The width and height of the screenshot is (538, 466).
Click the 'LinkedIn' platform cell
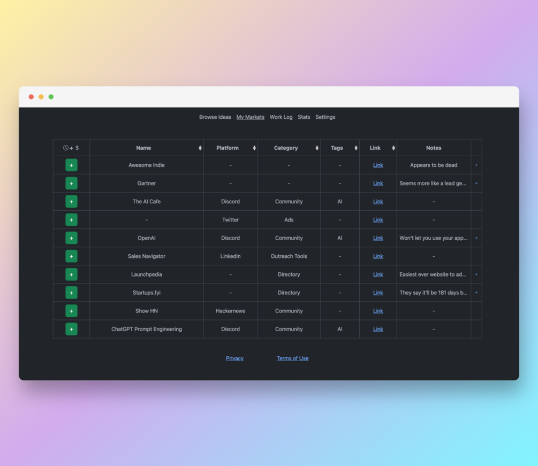click(x=230, y=256)
